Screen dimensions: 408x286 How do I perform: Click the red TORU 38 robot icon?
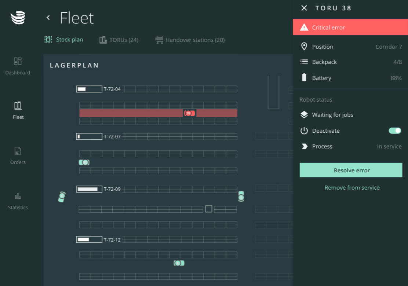point(189,113)
